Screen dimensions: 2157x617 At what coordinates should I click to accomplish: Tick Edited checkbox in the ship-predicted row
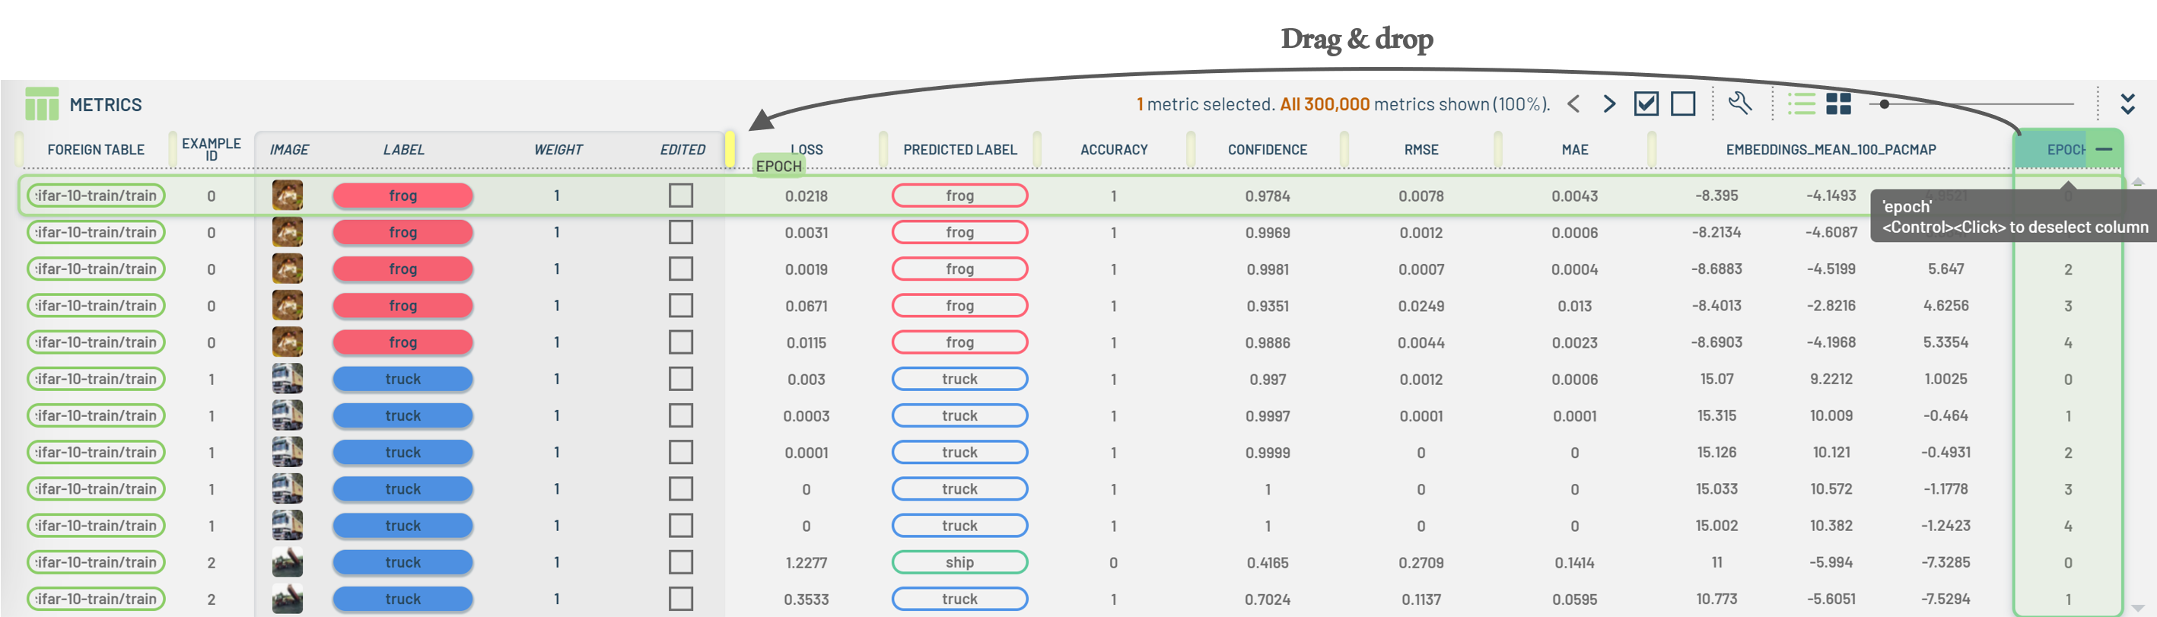click(x=680, y=562)
